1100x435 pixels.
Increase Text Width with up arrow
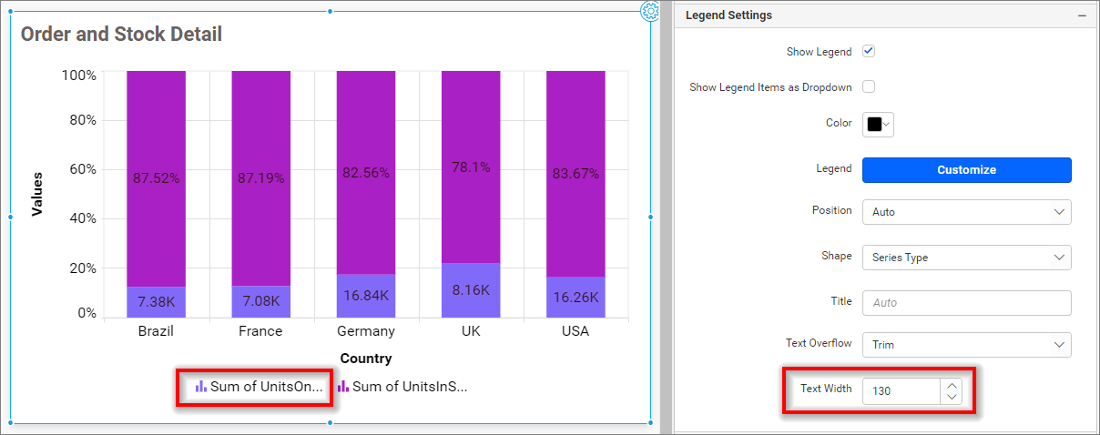pos(952,385)
